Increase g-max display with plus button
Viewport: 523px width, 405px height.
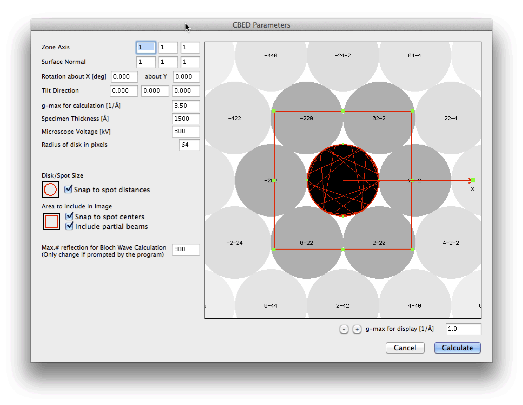point(357,329)
